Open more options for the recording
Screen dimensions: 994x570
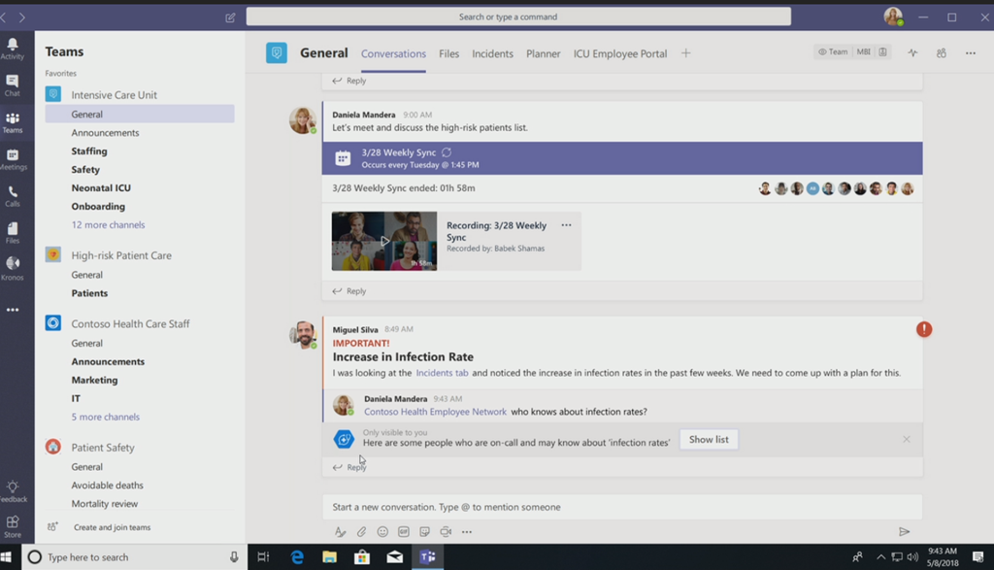coord(566,225)
